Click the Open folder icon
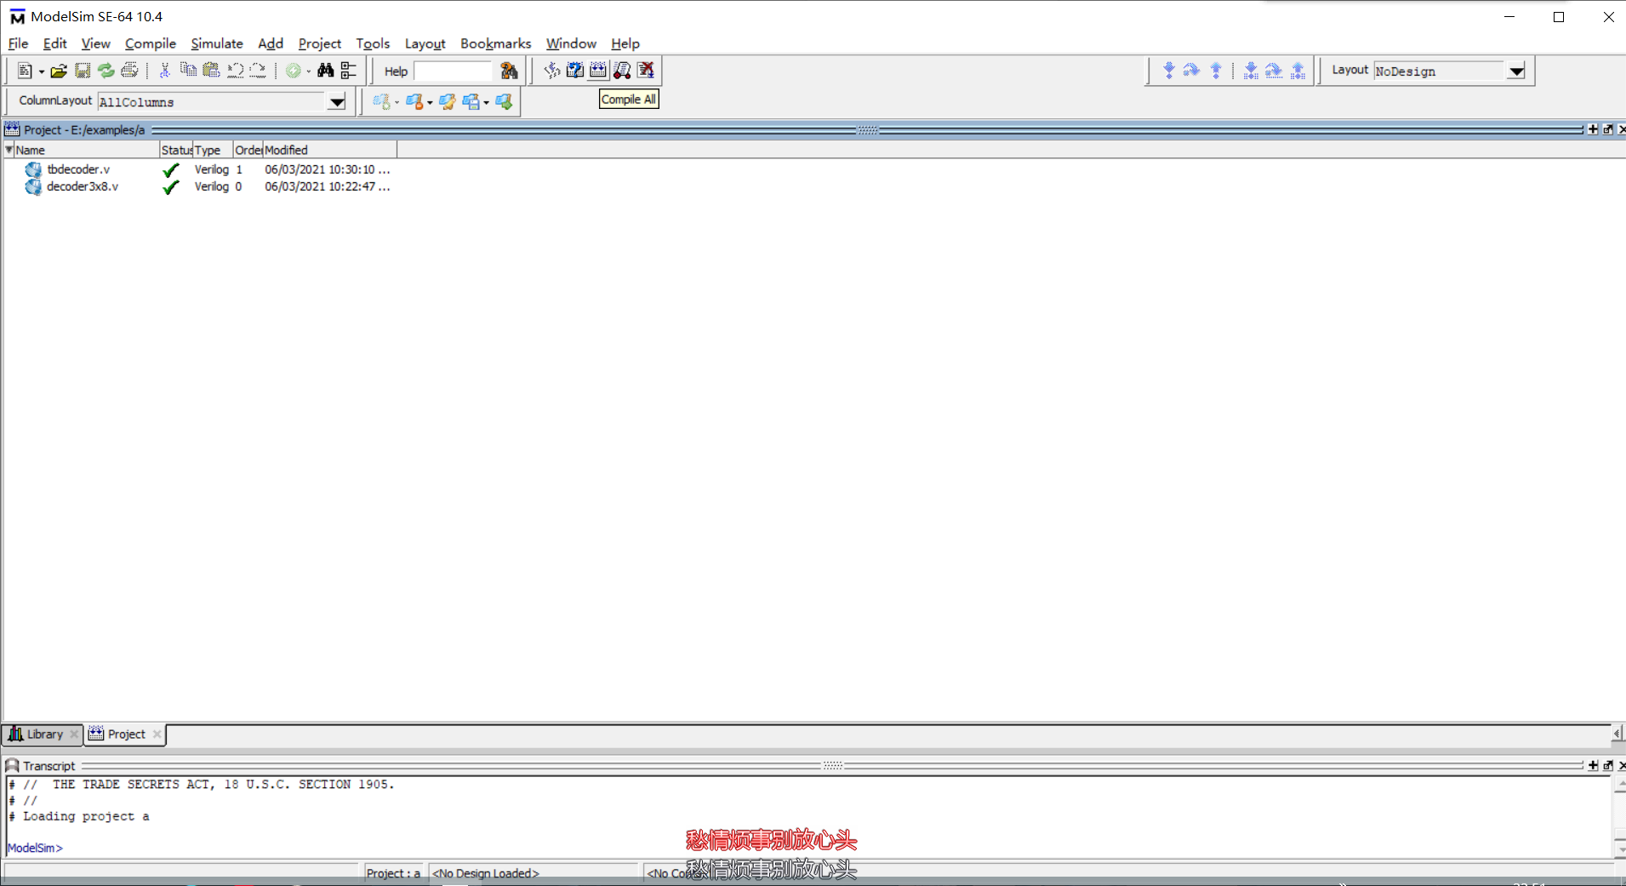 click(59, 71)
